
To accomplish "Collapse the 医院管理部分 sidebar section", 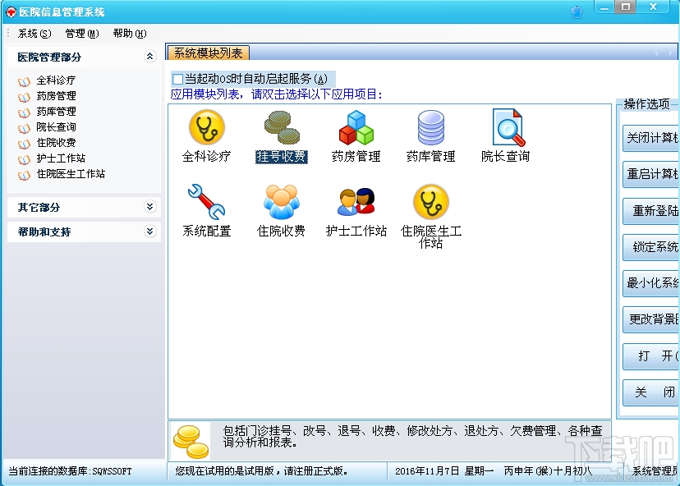I will (149, 57).
